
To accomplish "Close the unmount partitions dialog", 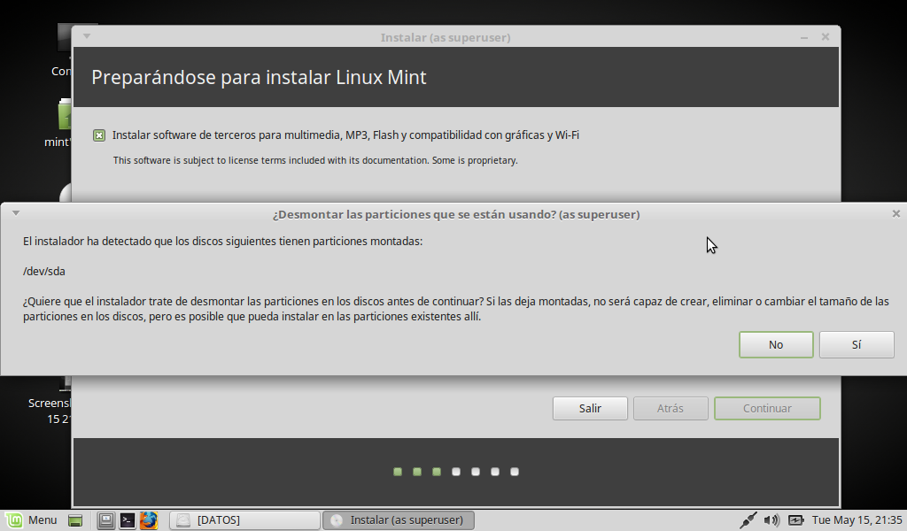I will click(x=895, y=214).
